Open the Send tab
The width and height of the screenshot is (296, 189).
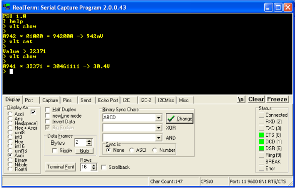pos(86,100)
